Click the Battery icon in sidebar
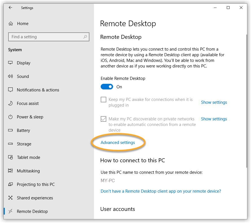 pyautogui.click(x=11, y=130)
